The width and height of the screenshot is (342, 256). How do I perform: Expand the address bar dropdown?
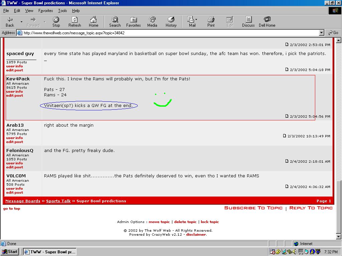[322, 33]
